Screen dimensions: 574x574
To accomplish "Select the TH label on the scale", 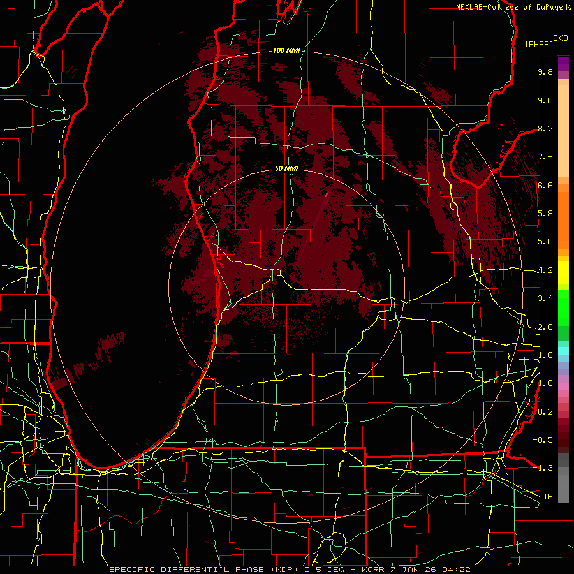I will point(548,497).
